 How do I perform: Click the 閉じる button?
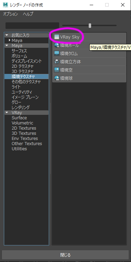click(65, 255)
